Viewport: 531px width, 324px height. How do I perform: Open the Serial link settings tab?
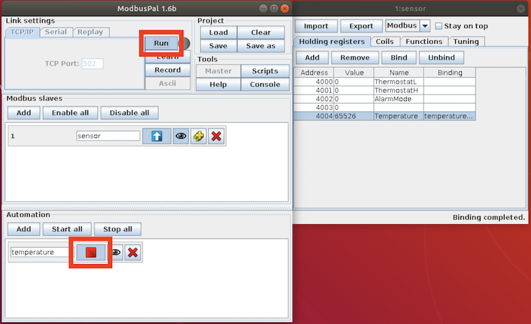tap(56, 32)
